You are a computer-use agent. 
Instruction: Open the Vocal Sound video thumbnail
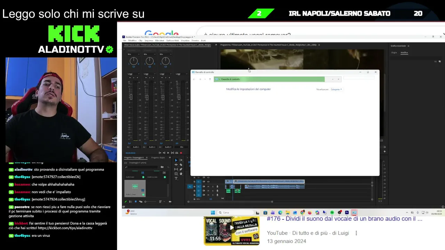coord(232,231)
